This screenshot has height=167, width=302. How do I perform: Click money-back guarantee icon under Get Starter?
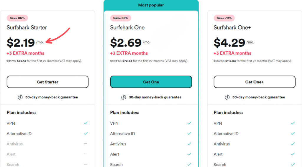coord(20,97)
